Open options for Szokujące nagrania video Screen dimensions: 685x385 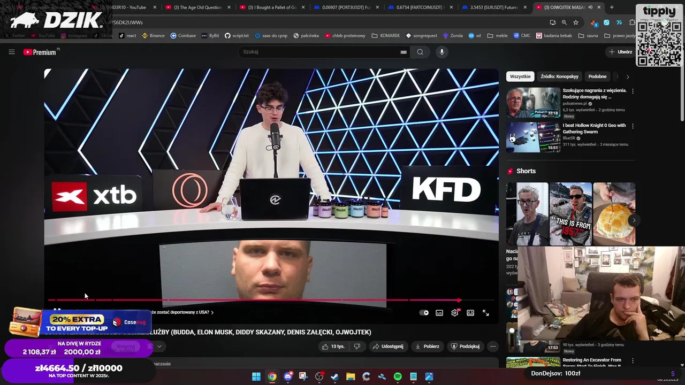click(x=633, y=91)
